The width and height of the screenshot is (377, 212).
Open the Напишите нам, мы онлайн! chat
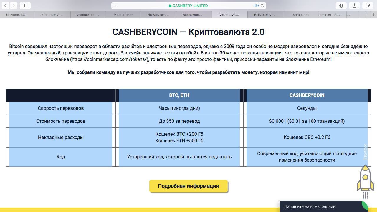324,206
